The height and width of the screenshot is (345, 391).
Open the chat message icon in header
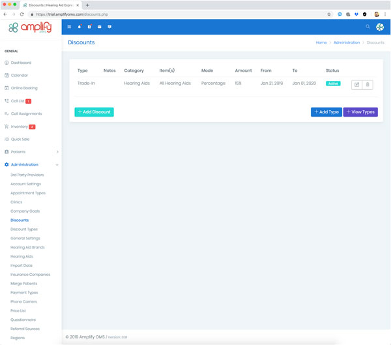109,27
